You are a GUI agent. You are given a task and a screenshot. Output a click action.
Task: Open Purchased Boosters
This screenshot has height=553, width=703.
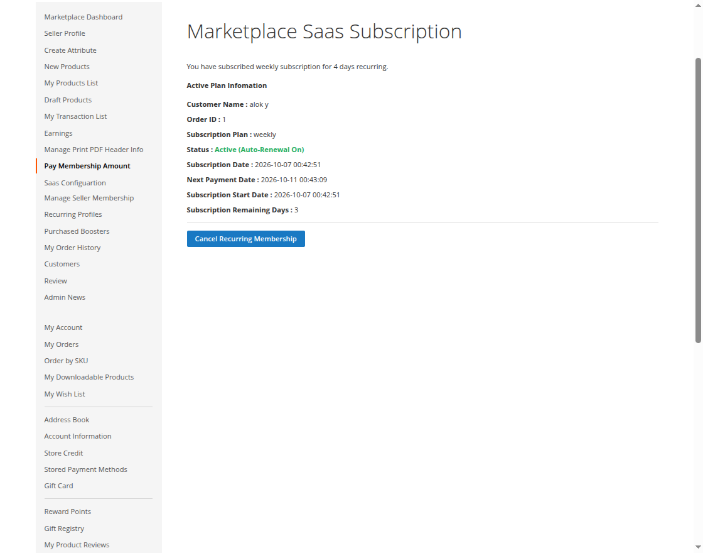tap(77, 231)
